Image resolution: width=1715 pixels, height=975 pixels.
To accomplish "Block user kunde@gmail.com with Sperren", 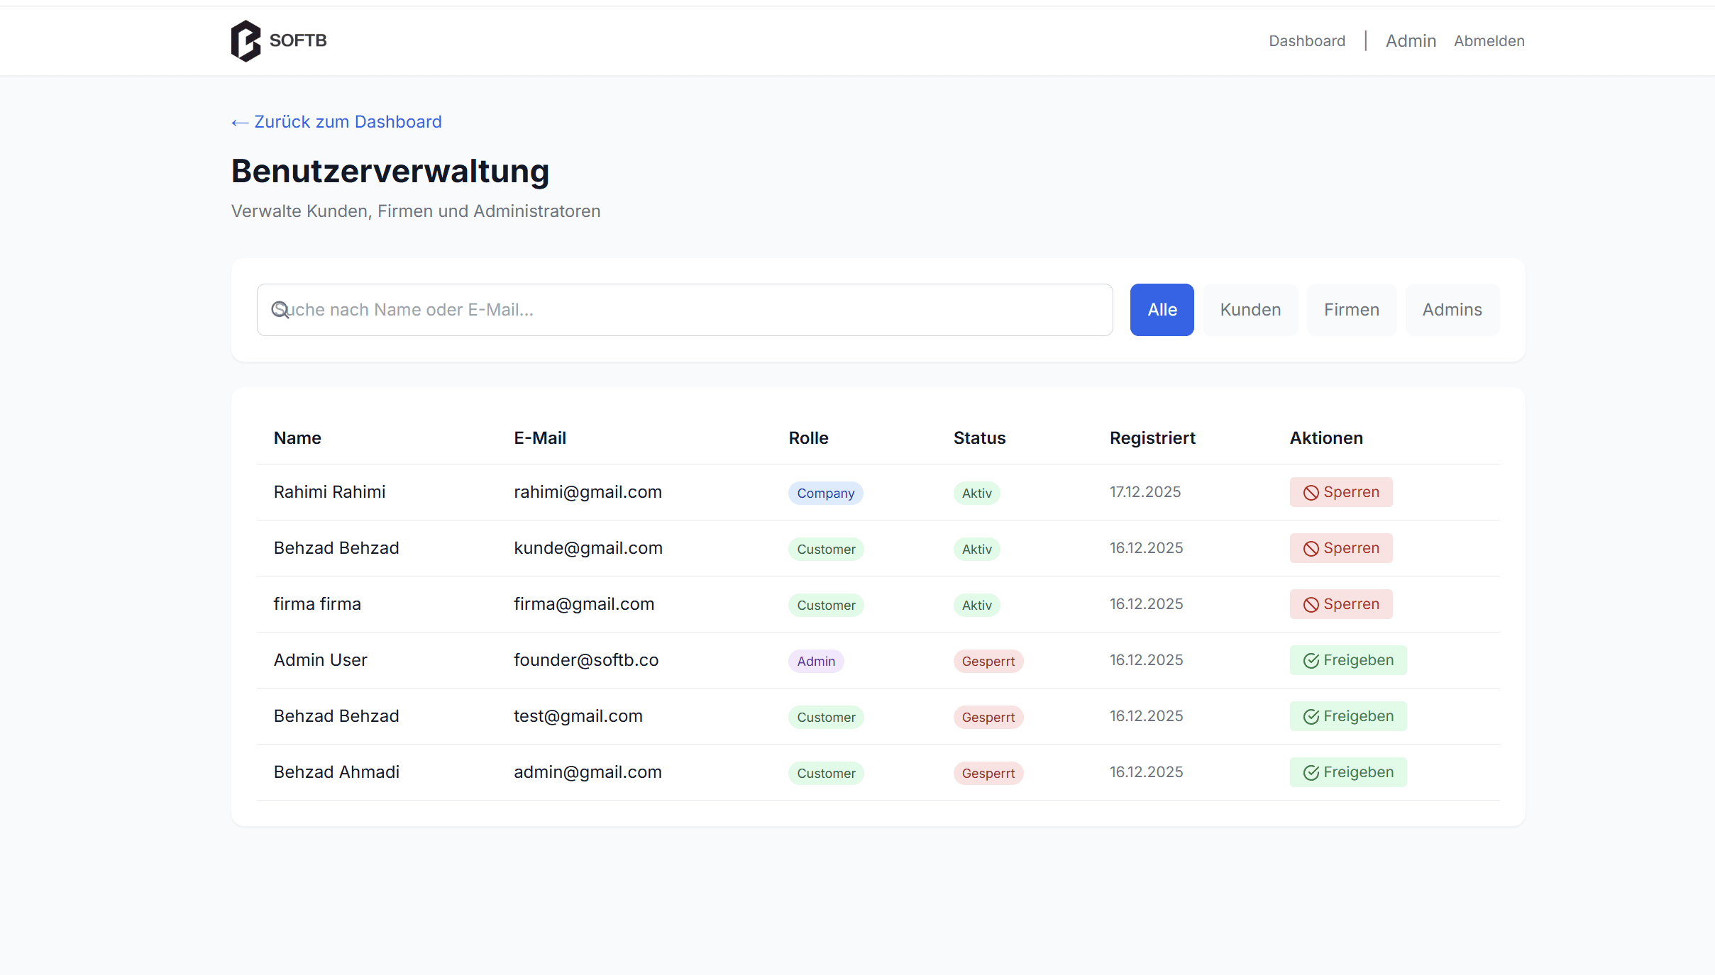I will (x=1340, y=548).
